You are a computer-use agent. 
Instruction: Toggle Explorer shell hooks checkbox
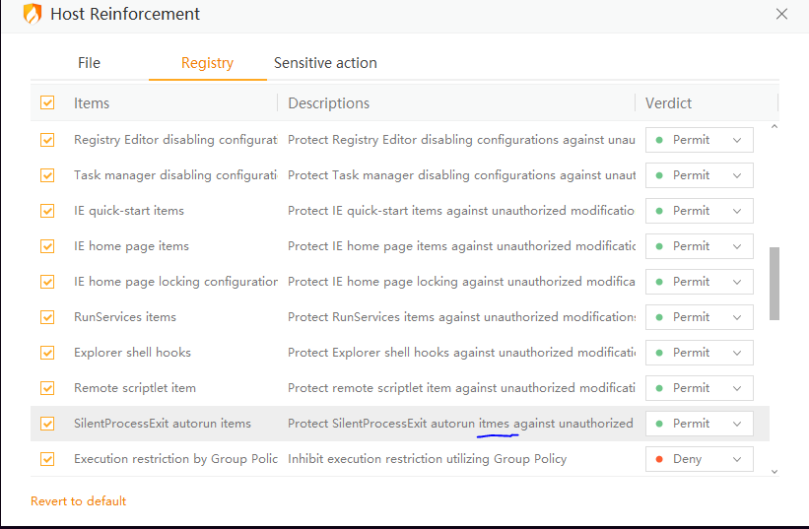coord(47,353)
